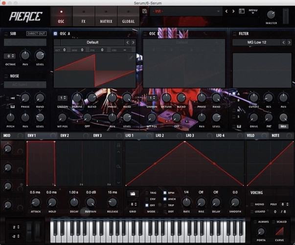Click the OSC A waveform edit pencil
This screenshot has width=295, height=245.
pyautogui.click(x=132, y=56)
